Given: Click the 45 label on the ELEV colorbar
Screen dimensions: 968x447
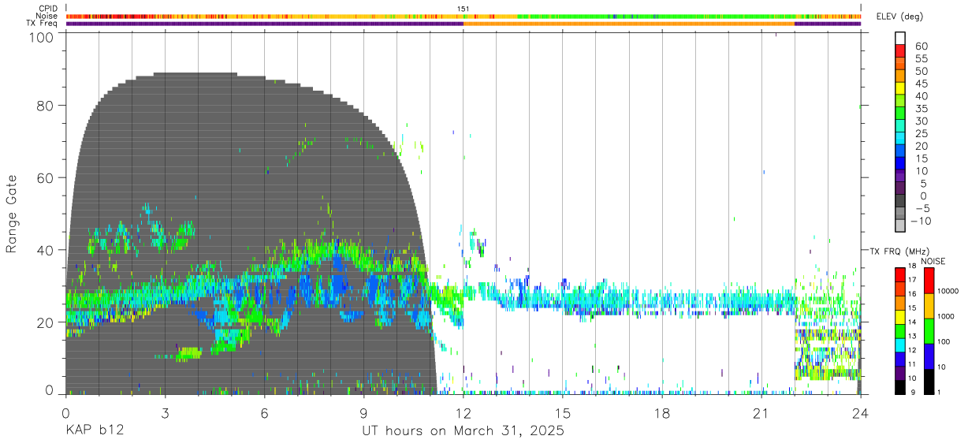Looking at the screenshot, I should click(922, 84).
